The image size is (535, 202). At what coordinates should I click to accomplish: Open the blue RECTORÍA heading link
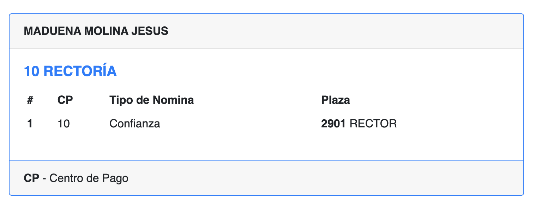point(80,71)
